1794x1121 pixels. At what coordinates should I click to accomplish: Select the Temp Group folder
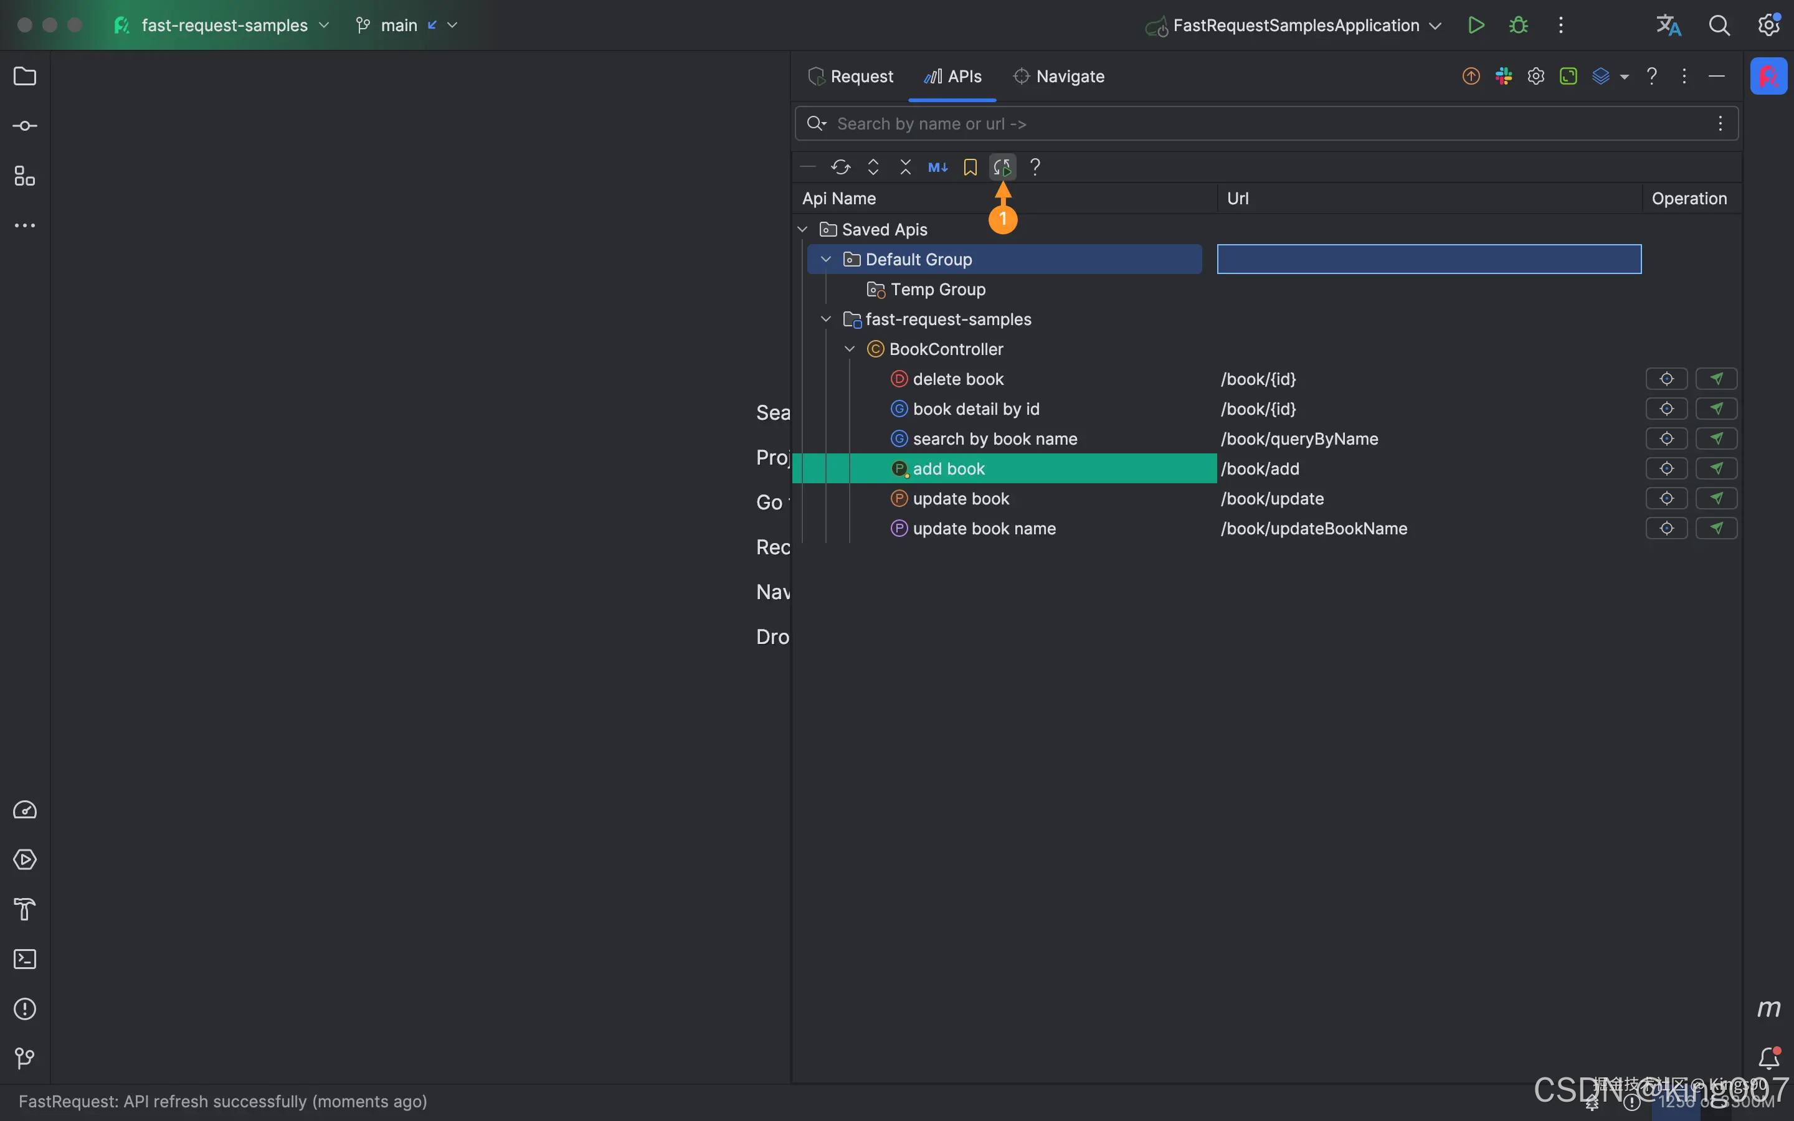pos(937,289)
